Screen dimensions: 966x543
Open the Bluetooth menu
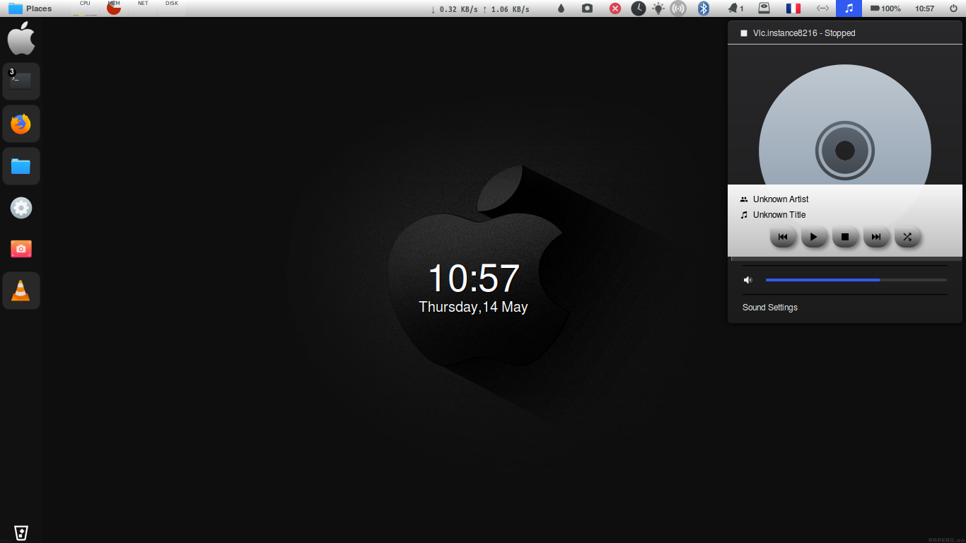(x=703, y=8)
